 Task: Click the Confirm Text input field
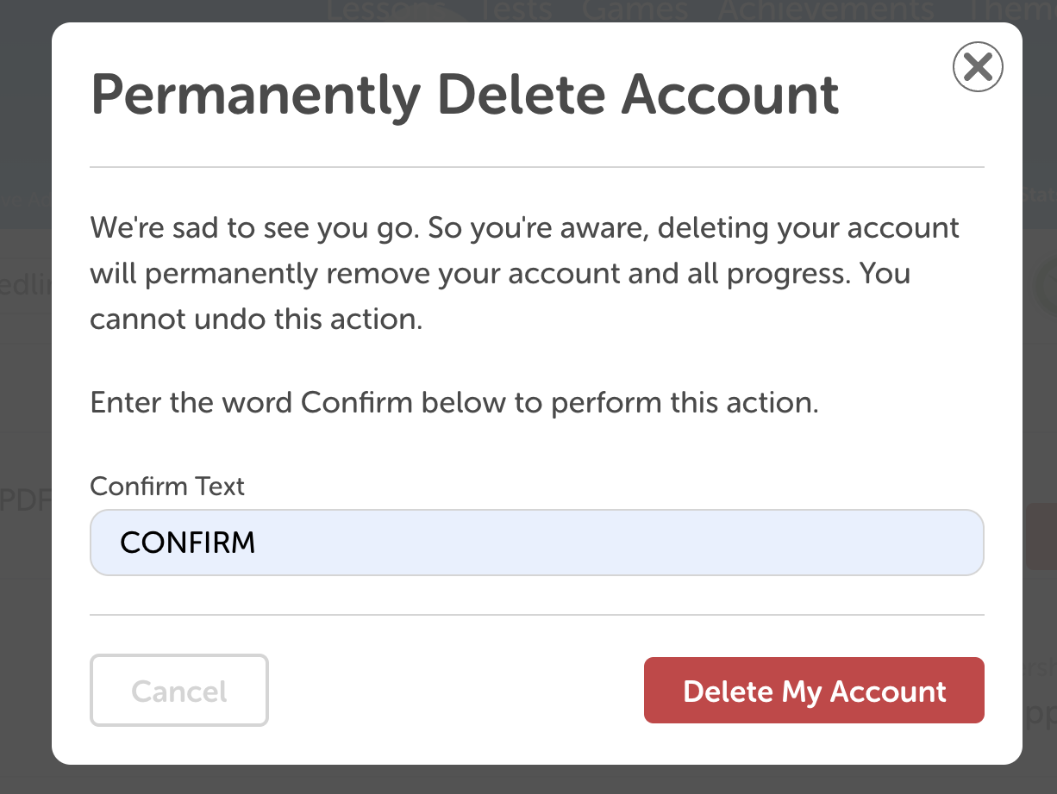coord(536,543)
